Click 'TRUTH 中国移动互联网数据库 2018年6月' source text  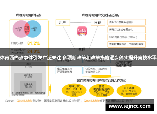pos(57,101)
